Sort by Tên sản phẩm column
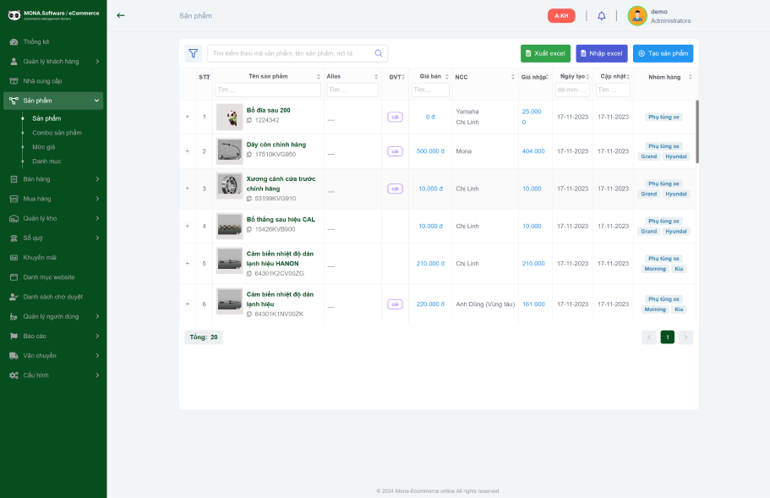This screenshot has width=770, height=498. (x=267, y=76)
